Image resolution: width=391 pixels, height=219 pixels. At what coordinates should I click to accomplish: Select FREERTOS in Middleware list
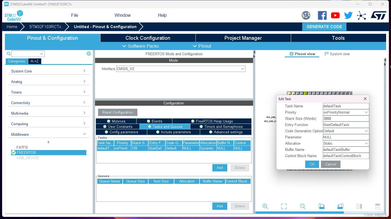tap(49, 152)
